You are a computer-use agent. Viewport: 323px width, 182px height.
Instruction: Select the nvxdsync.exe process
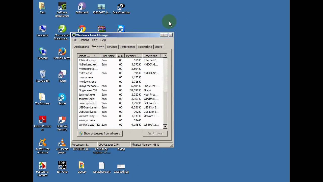click(120, 82)
